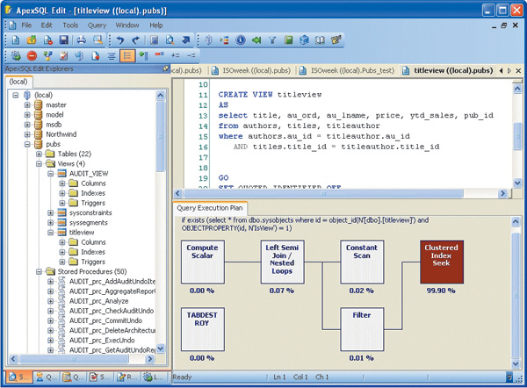
Task: Expand the msdb database node
Action: click(x=27, y=125)
